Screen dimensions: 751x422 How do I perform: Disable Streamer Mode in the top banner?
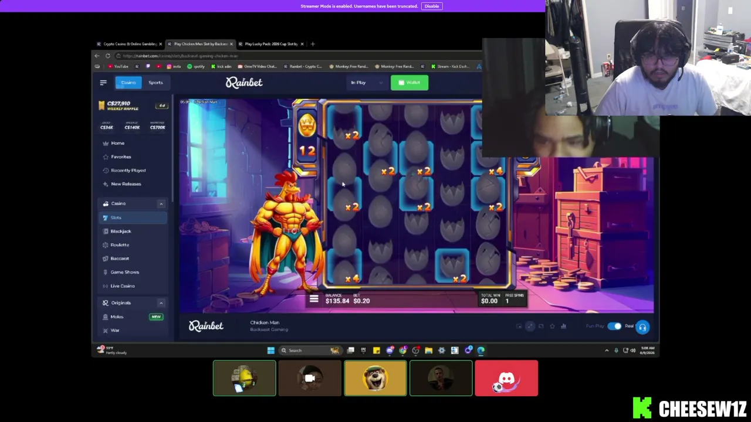click(x=432, y=6)
